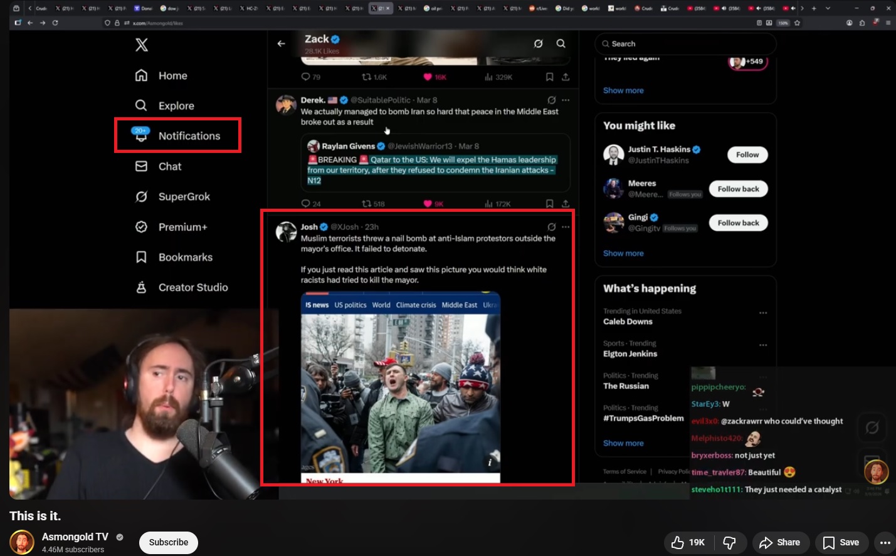Click the Share button below the video
Image resolution: width=896 pixels, height=556 pixels.
(x=780, y=542)
